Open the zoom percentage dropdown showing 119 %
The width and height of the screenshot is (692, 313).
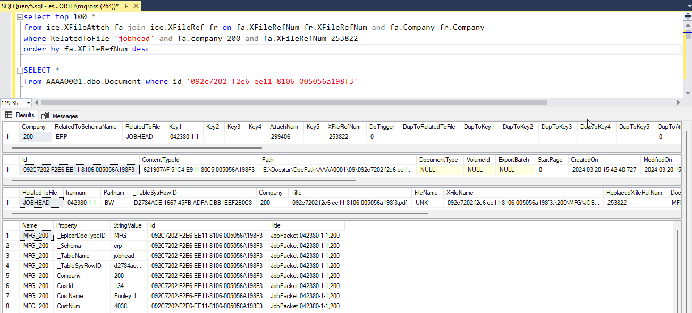(x=28, y=102)
